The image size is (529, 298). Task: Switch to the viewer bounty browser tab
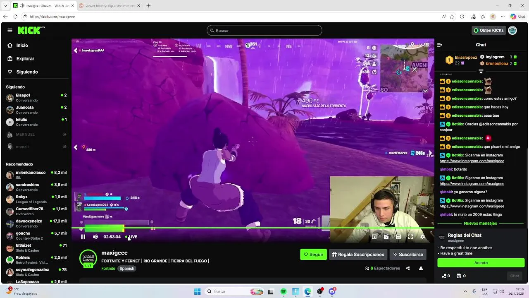[x=109, y=5]
